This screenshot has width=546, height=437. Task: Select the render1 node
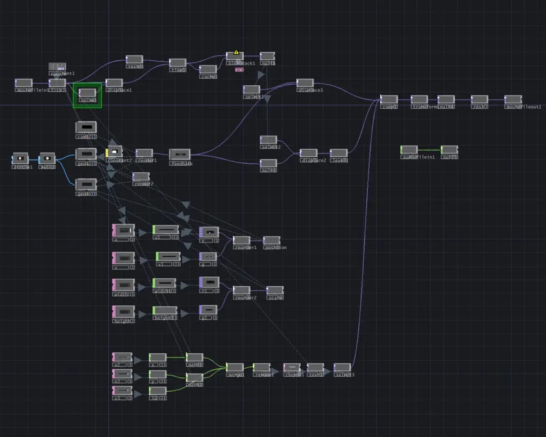pos(144,153)
